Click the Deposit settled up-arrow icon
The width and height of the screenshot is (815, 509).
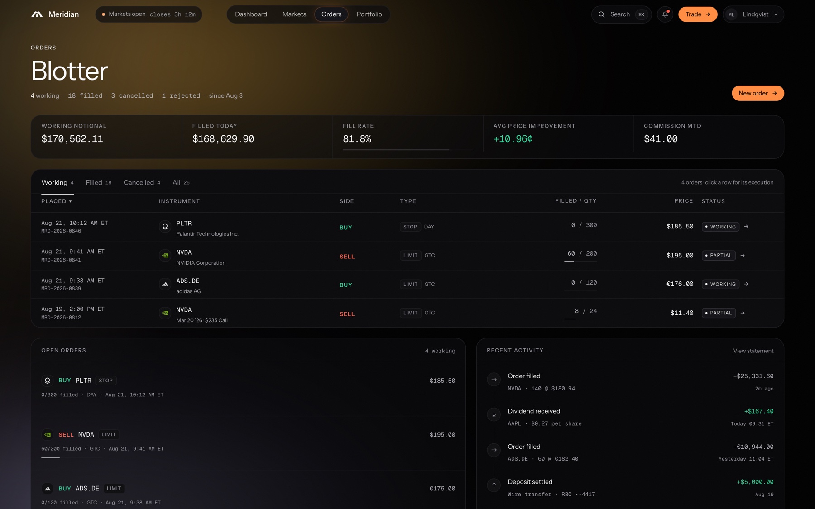point(494,485)
